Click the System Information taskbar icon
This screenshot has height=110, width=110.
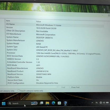click(65, 103)
